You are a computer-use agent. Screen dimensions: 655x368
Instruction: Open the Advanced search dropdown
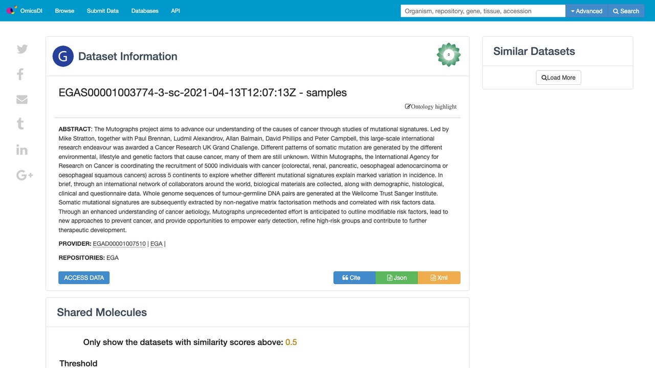[x=586, y=11]
